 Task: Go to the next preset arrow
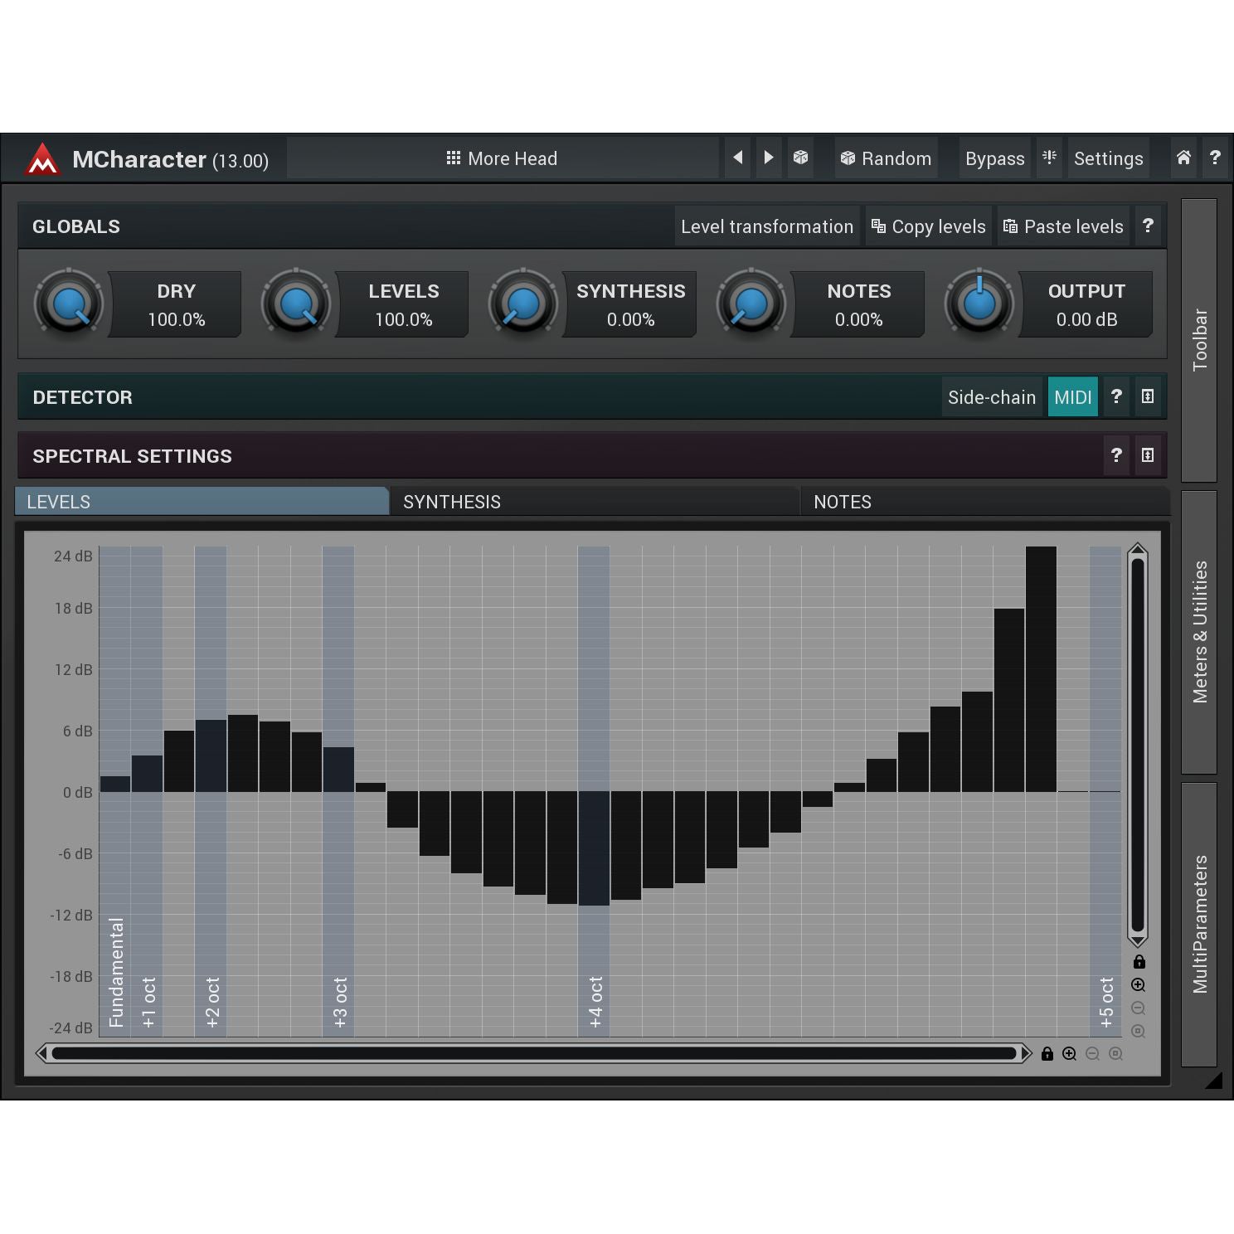coord(769,158)
